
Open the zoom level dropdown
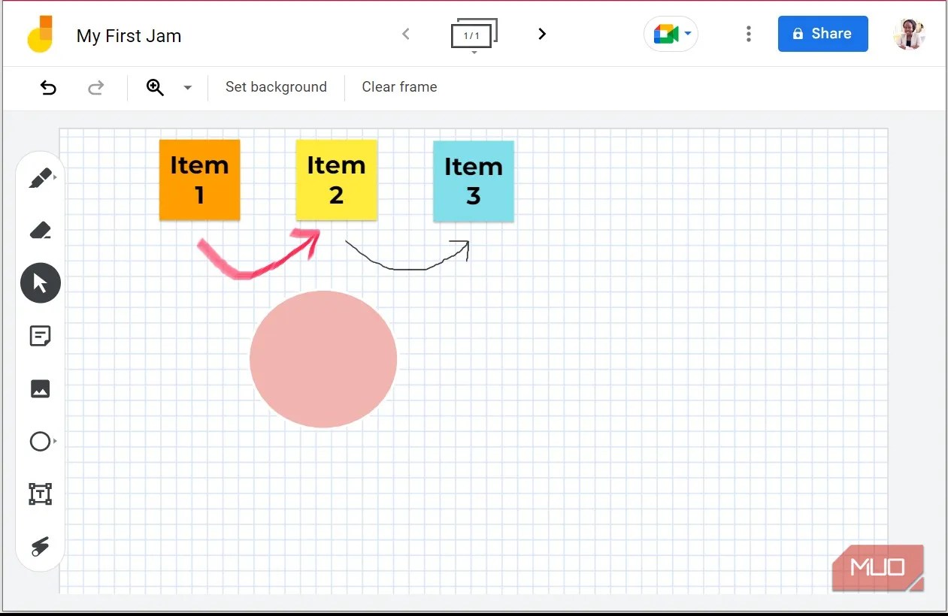point(187,87)
